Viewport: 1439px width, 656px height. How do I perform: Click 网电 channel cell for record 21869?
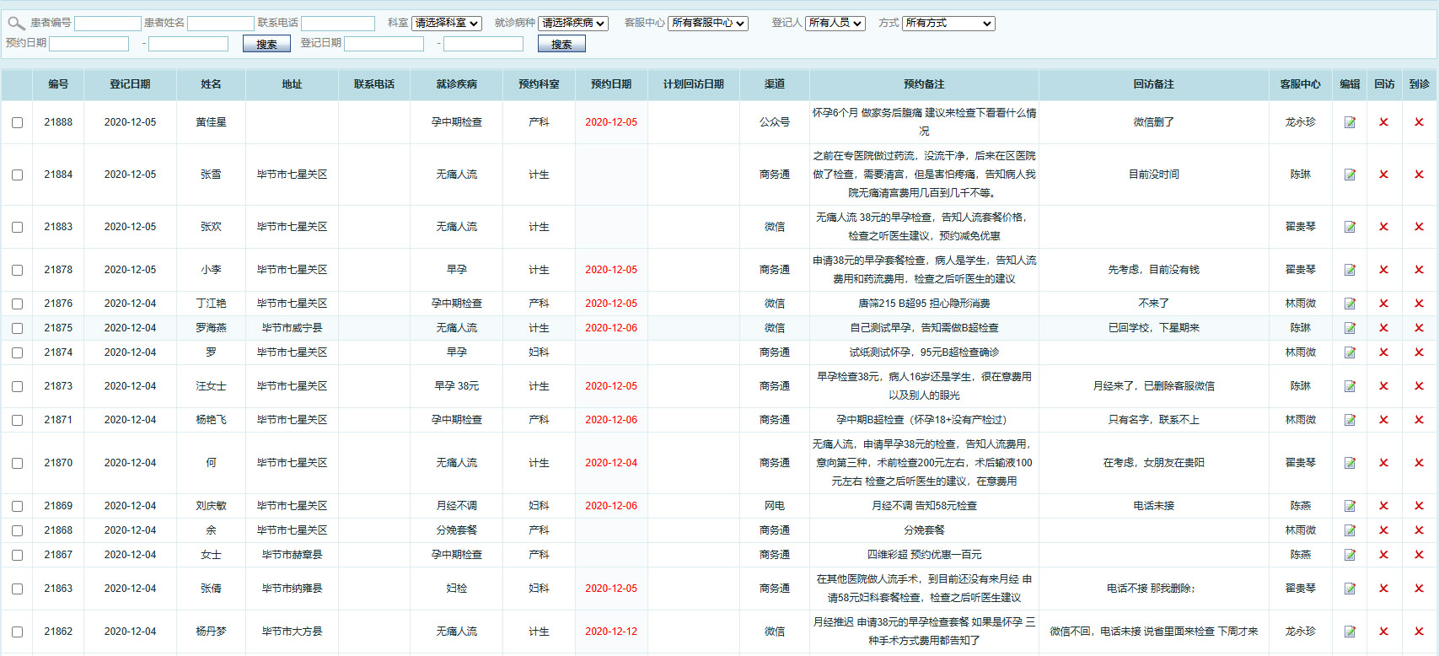(x=775, y=506)
